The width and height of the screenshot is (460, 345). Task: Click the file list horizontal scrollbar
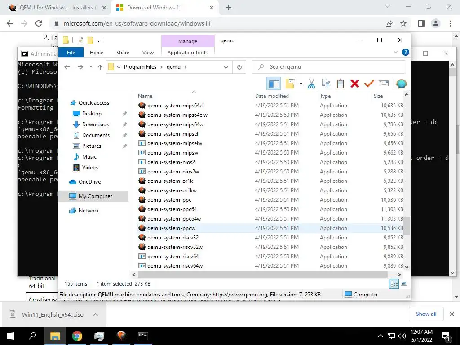click(x=262, y=274)
